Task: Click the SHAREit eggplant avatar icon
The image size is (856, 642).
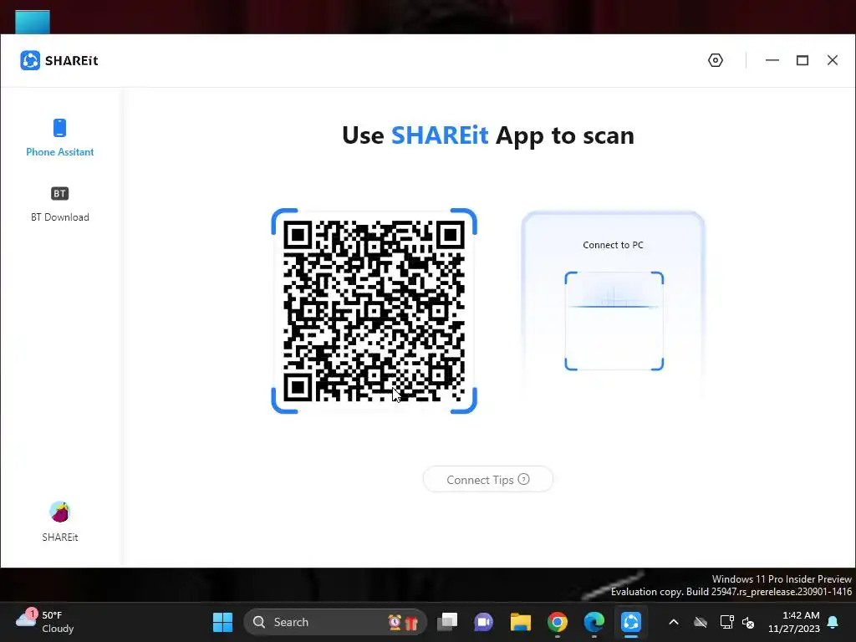Action: tap(59, 512)
